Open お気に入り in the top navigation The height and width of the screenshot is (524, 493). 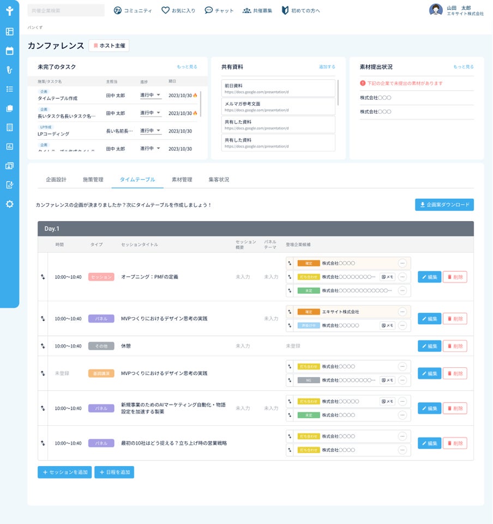click(x=178, y=11)
